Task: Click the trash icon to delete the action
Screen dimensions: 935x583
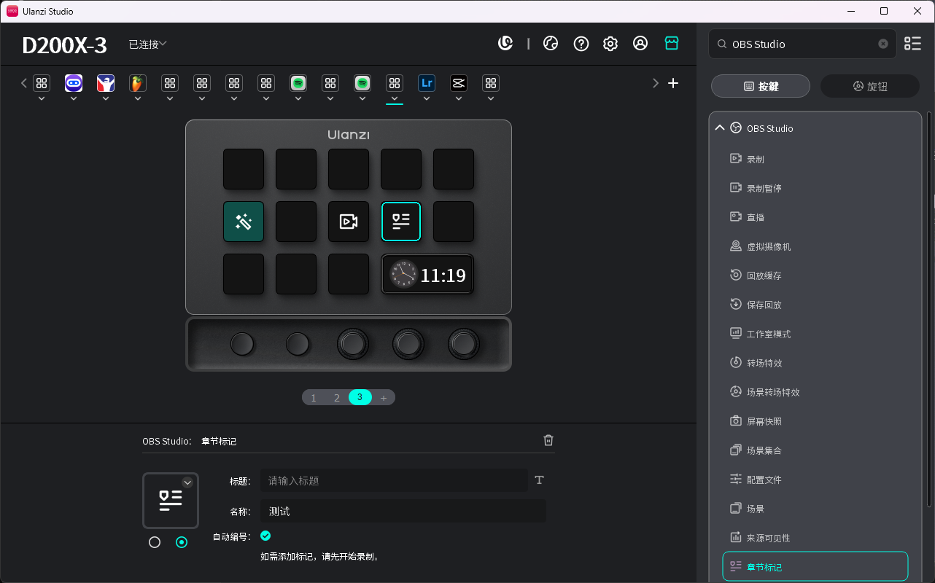Action: (x=548, y=440)
